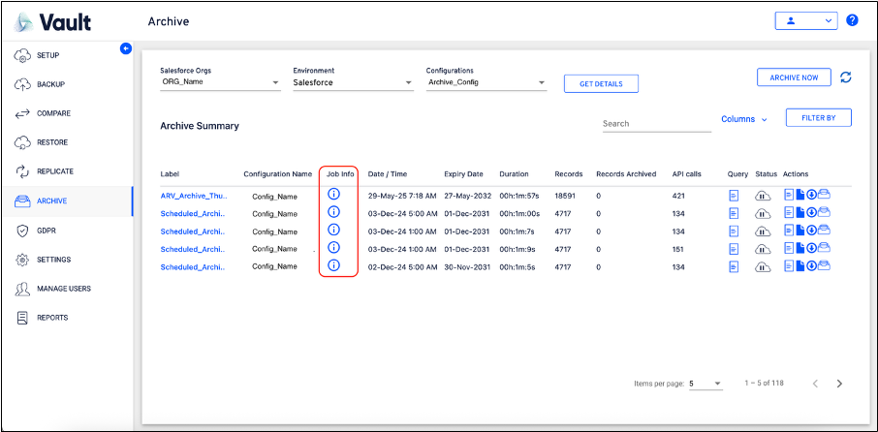Open Job Info for ARV_Archive_Thu row

[334, 195]
